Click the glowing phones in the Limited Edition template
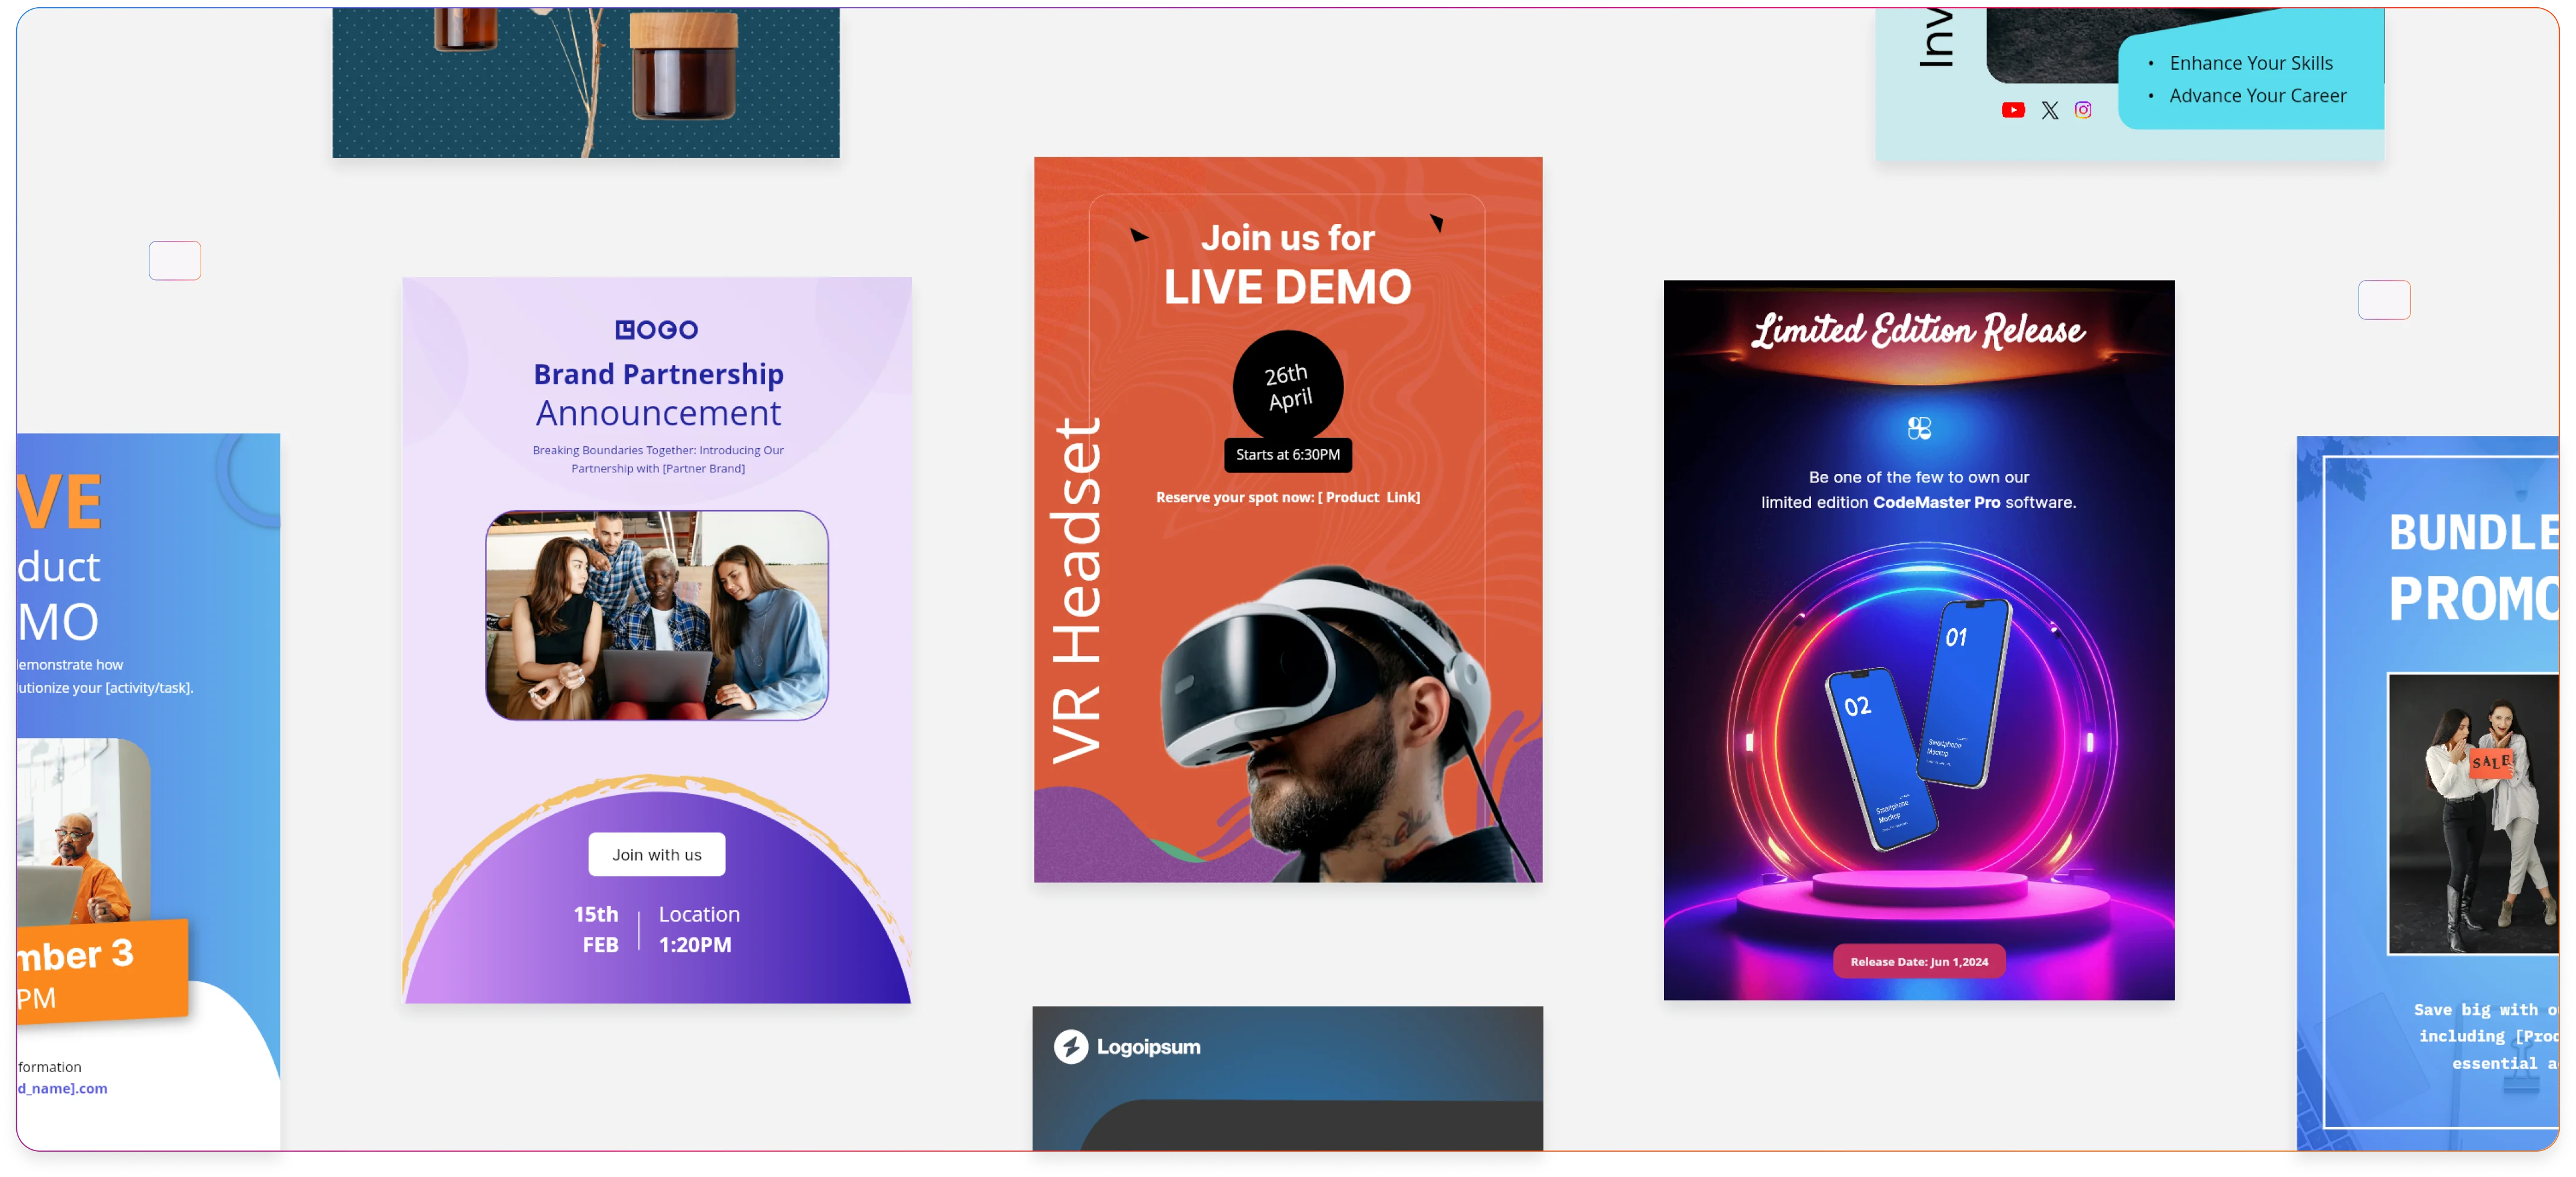This screenshot has width=2576, height=1177. pyautogui.click(x=1918, y=724)
